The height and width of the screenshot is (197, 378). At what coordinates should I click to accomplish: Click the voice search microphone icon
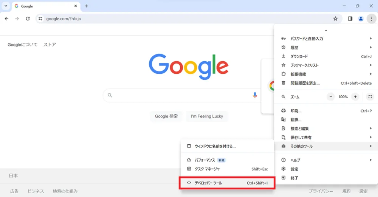(x=254, y=95)
